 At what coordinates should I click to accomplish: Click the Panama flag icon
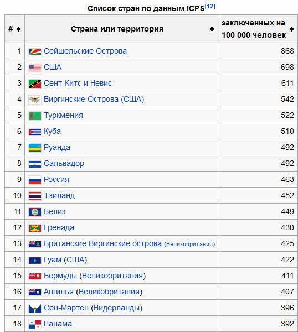(35, 324)
